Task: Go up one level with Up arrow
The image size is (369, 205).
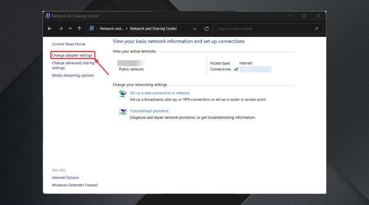Action: point(79,29)
